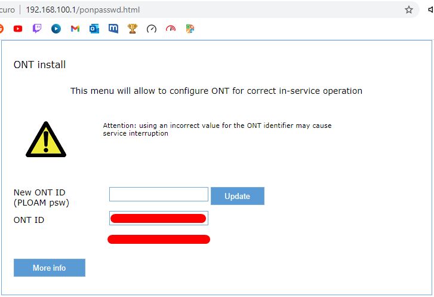Open the YouTube bookmark
434x297 pixels.
pos(18,29)
